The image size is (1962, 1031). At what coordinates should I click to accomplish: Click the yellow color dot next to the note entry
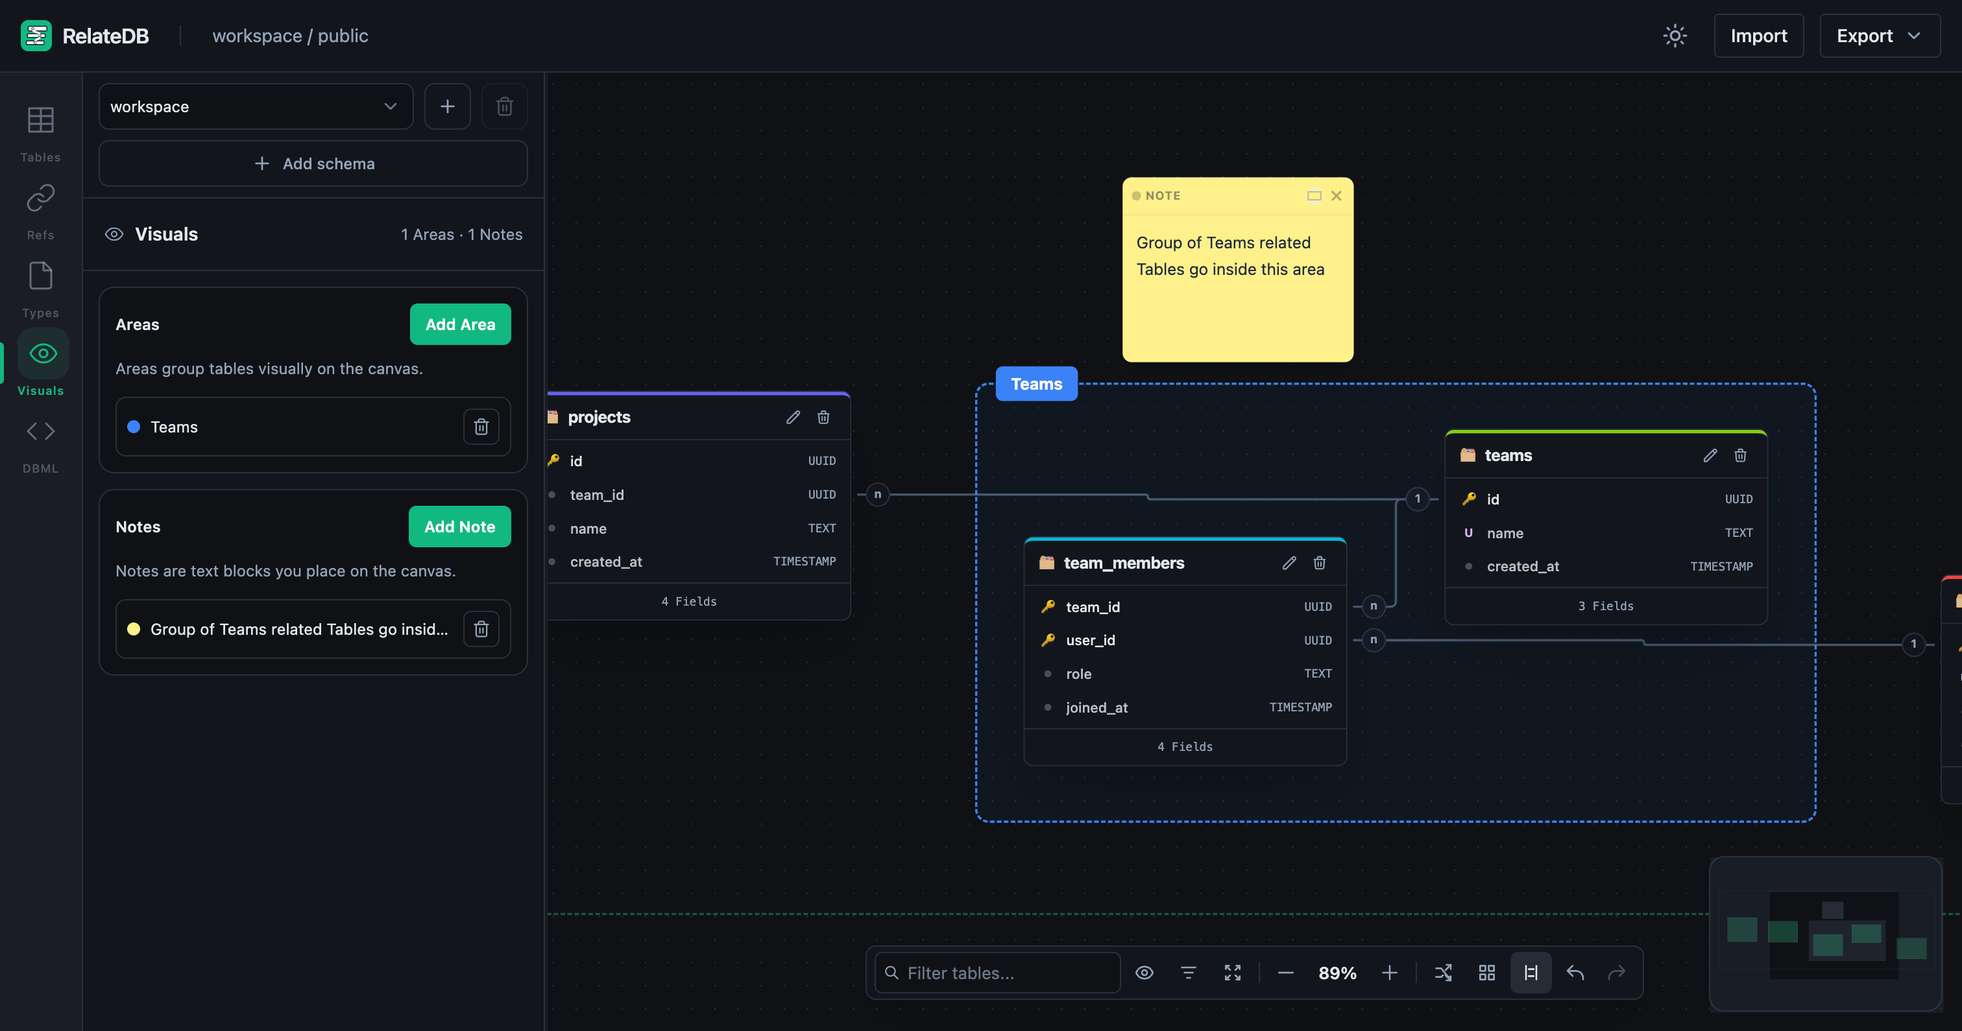point(134,629)
